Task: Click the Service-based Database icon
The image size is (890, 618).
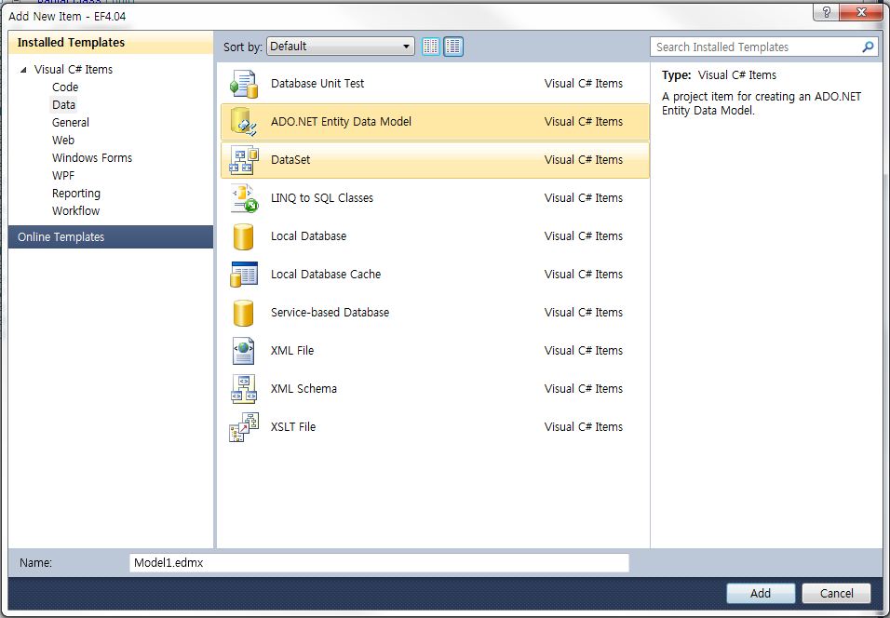Action: (244, 312)
